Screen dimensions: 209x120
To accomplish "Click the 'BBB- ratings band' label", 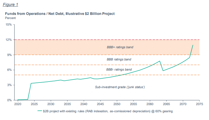I will click(119, 69).
